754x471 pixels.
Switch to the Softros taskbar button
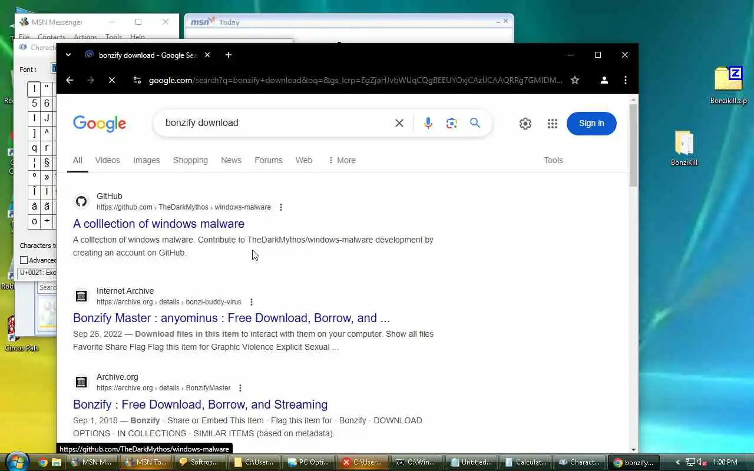199,462
